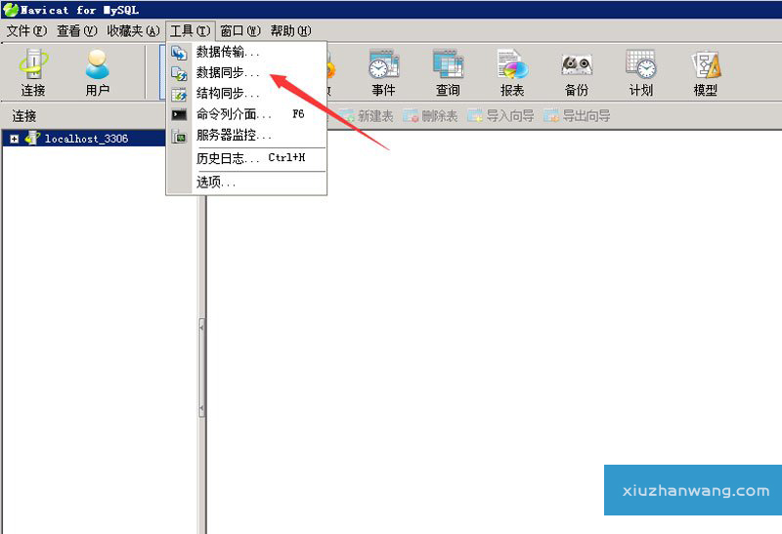Click the 连接 (Connection) toolbar icon
The image size is (782, 534).
tap(33, 72)
